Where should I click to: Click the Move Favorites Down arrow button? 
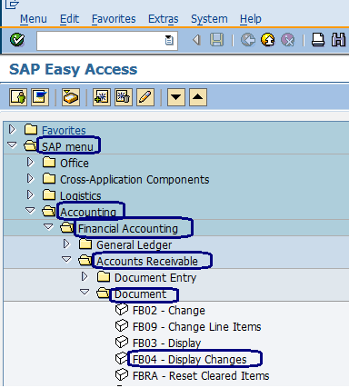click(x=176, y=97)
